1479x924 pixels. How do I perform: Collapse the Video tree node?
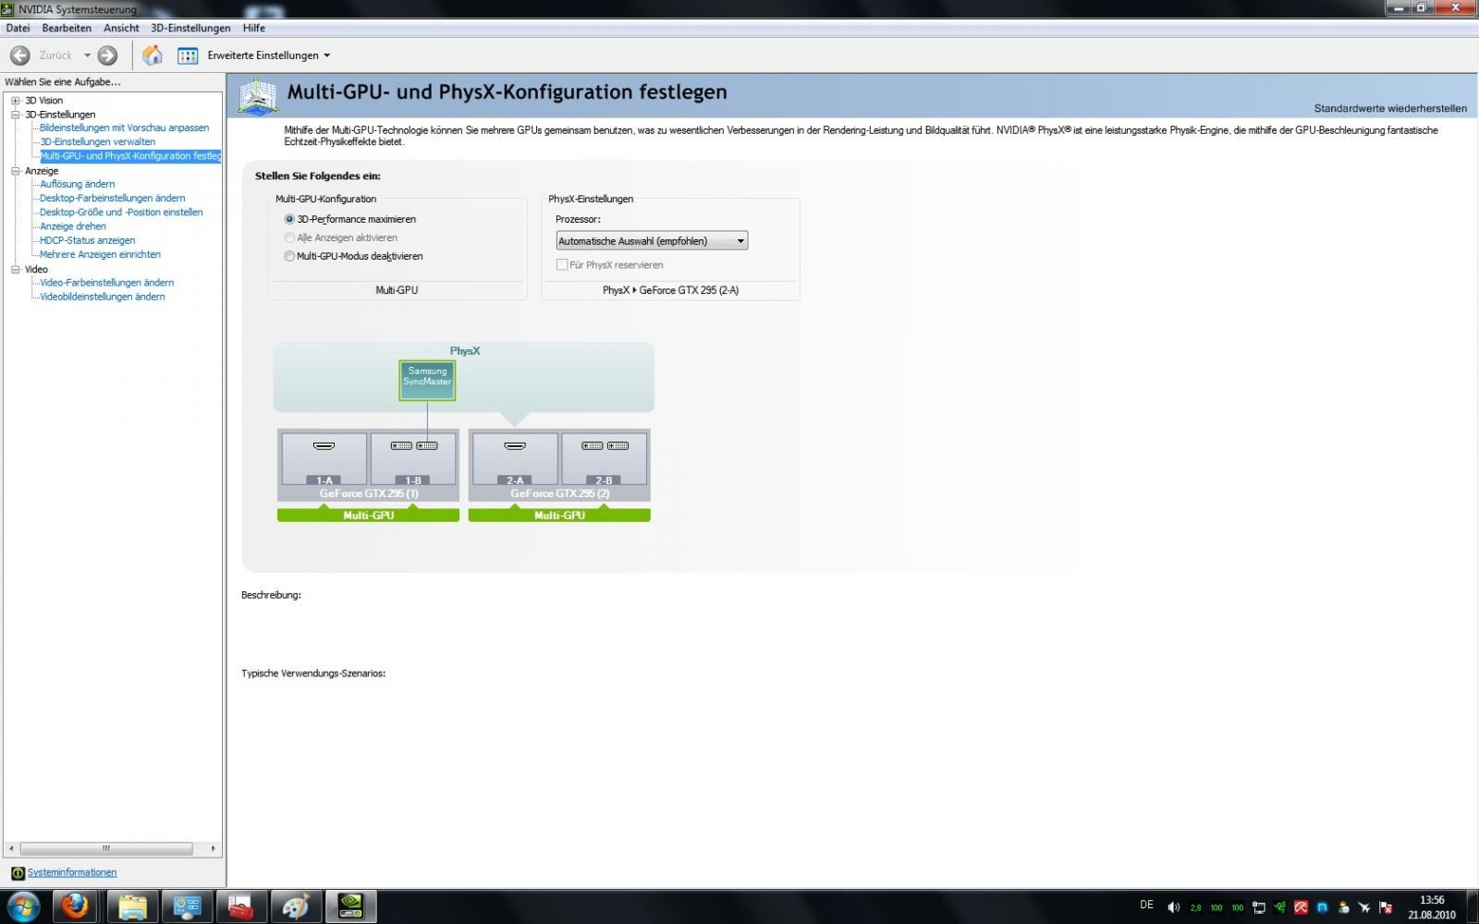click(x=16, y=270)
